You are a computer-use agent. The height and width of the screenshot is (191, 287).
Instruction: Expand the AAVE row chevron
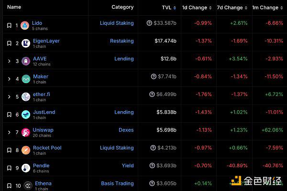click(x=9, y=61)
